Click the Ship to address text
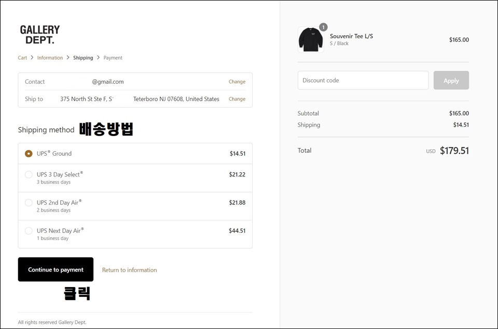The height and width of the screenshot is (329, 498). (x=140, y=99)
